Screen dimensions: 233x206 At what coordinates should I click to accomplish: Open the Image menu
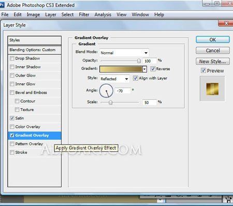pos(33,14)
